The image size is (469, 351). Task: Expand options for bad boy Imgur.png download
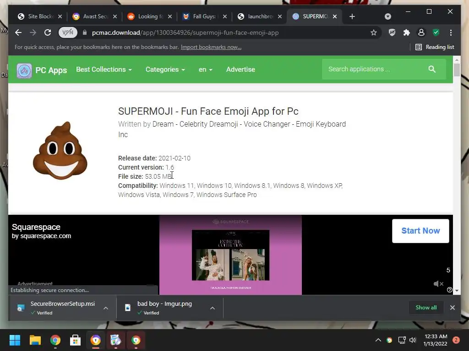213,308
